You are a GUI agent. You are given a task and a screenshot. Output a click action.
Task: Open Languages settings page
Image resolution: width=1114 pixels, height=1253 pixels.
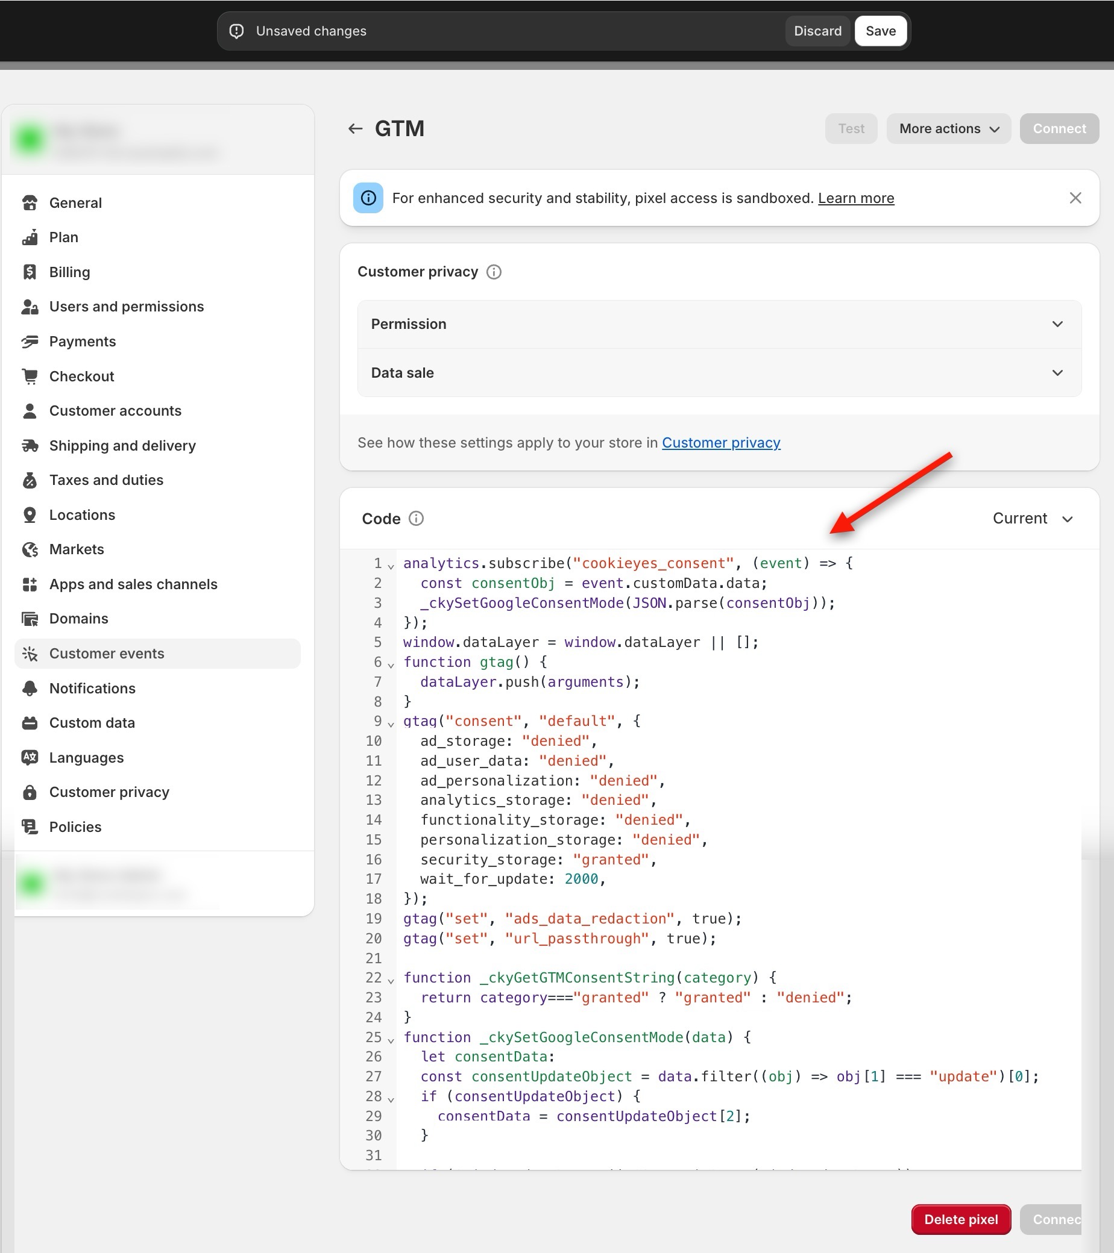pos(158,758)
